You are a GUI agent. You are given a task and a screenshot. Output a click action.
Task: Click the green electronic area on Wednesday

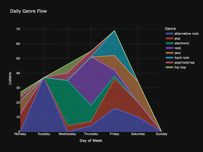point(67,103)
